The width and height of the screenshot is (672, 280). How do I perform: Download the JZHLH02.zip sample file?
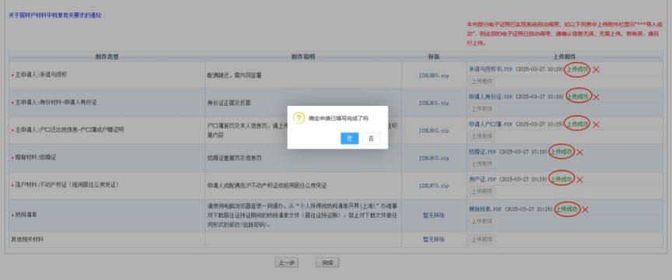coord(434,131)
